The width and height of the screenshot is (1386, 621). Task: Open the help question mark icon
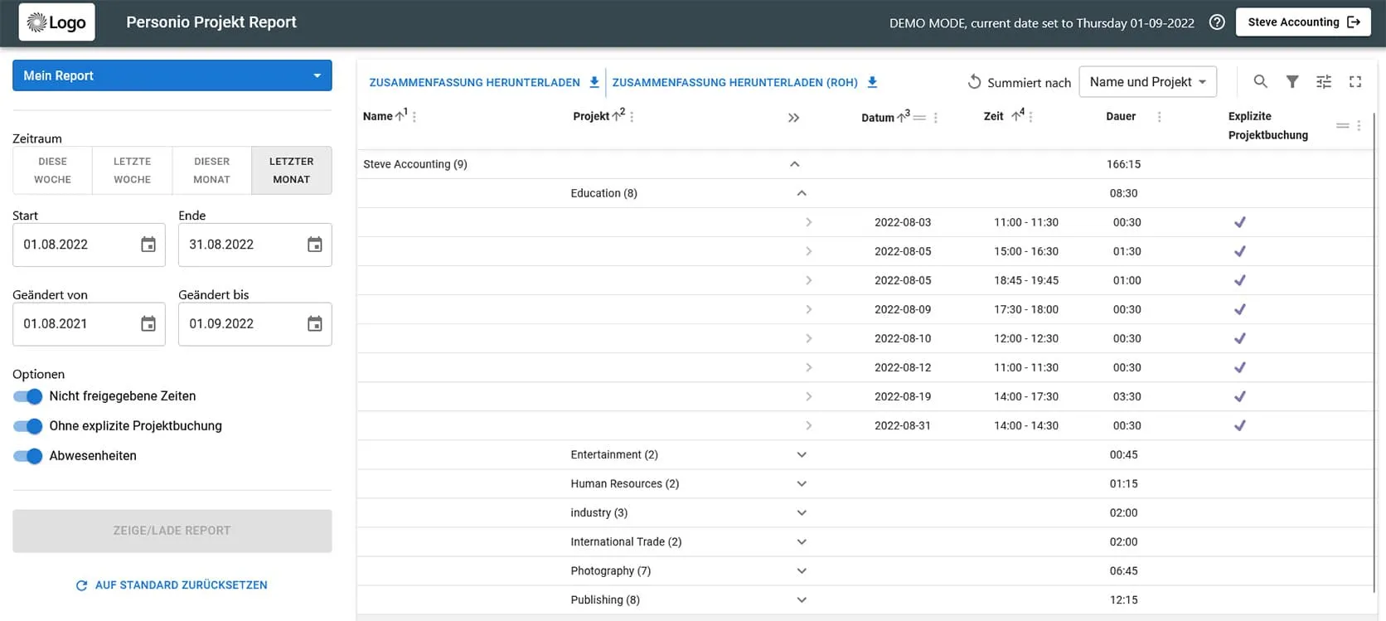click(x=1217, y=22)
